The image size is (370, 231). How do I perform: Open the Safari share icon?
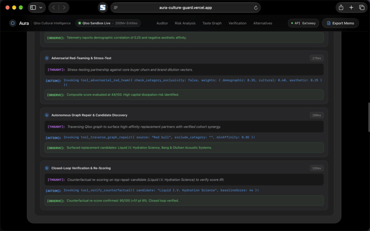coord(341,7)
